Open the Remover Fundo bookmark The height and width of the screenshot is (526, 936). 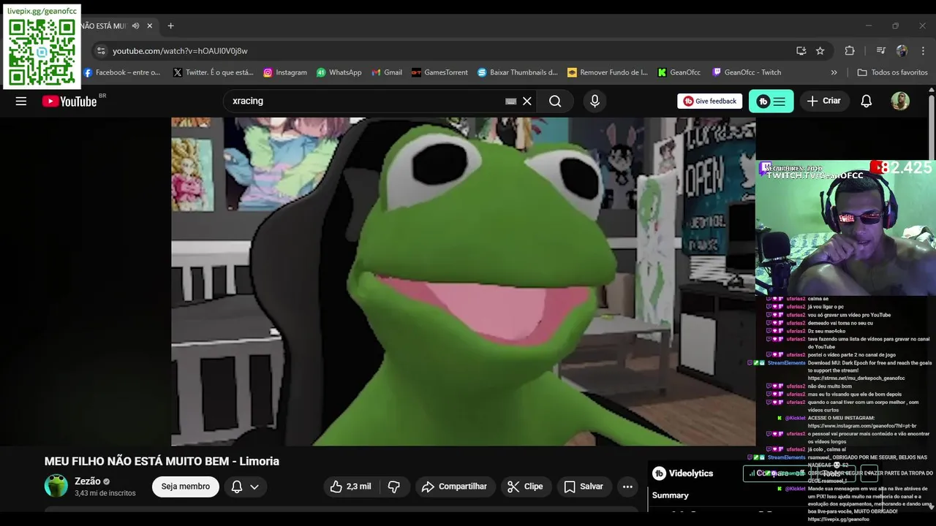(x=608, y=72)
